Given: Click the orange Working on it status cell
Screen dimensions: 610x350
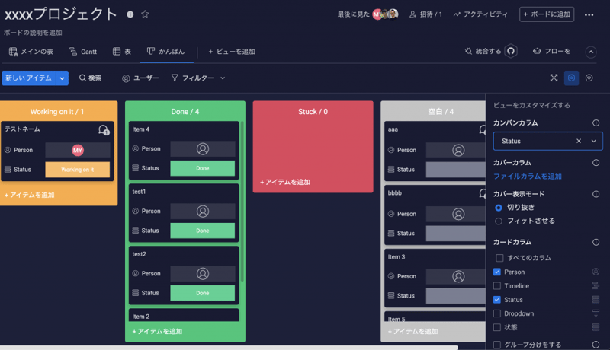Looking at the screenshot, I should coord(77,170).
